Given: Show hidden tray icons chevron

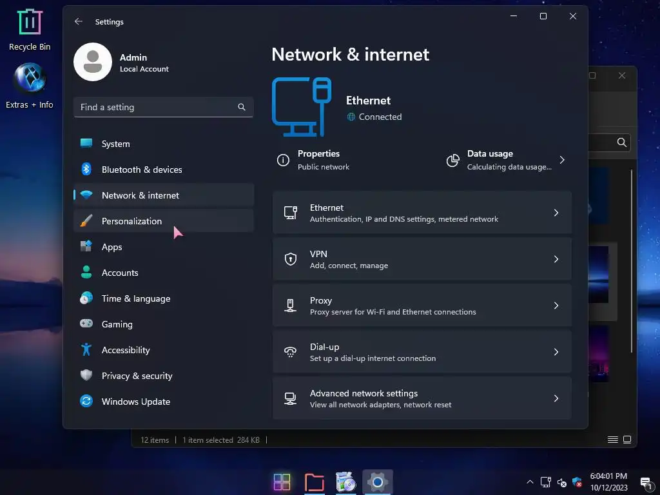Looking at the screenshot, I should click(530, 482).
